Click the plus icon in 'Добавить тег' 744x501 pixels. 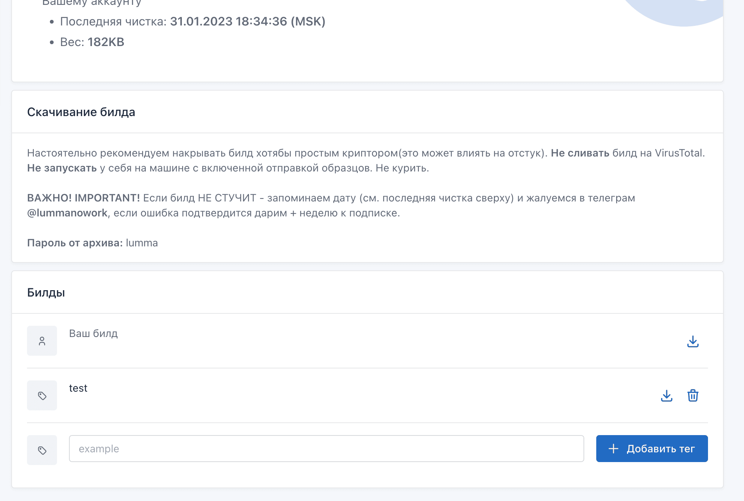[x=613, y=449]
